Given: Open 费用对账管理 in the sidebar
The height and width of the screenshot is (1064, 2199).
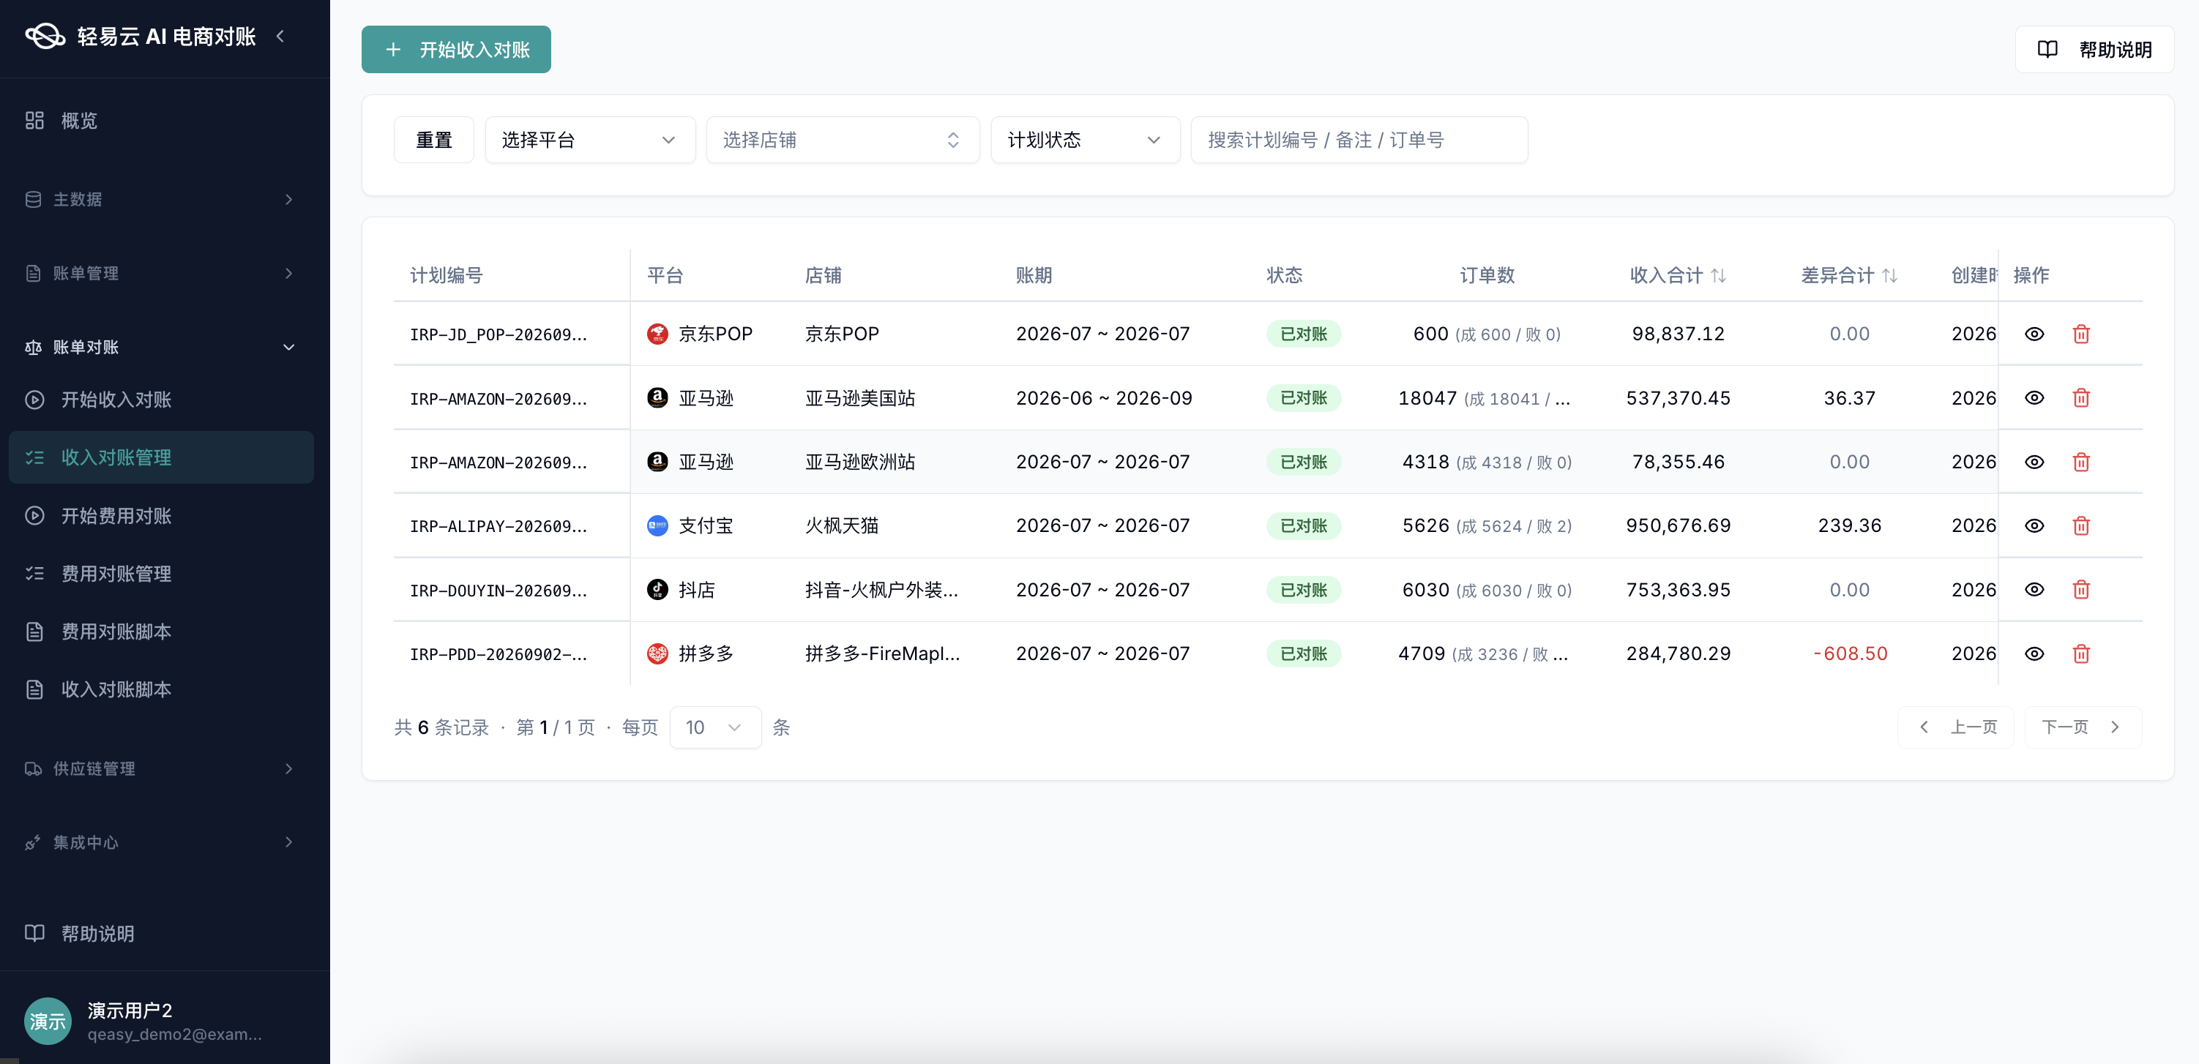Looking at the screenshot, I should click(x=161, y=574).
